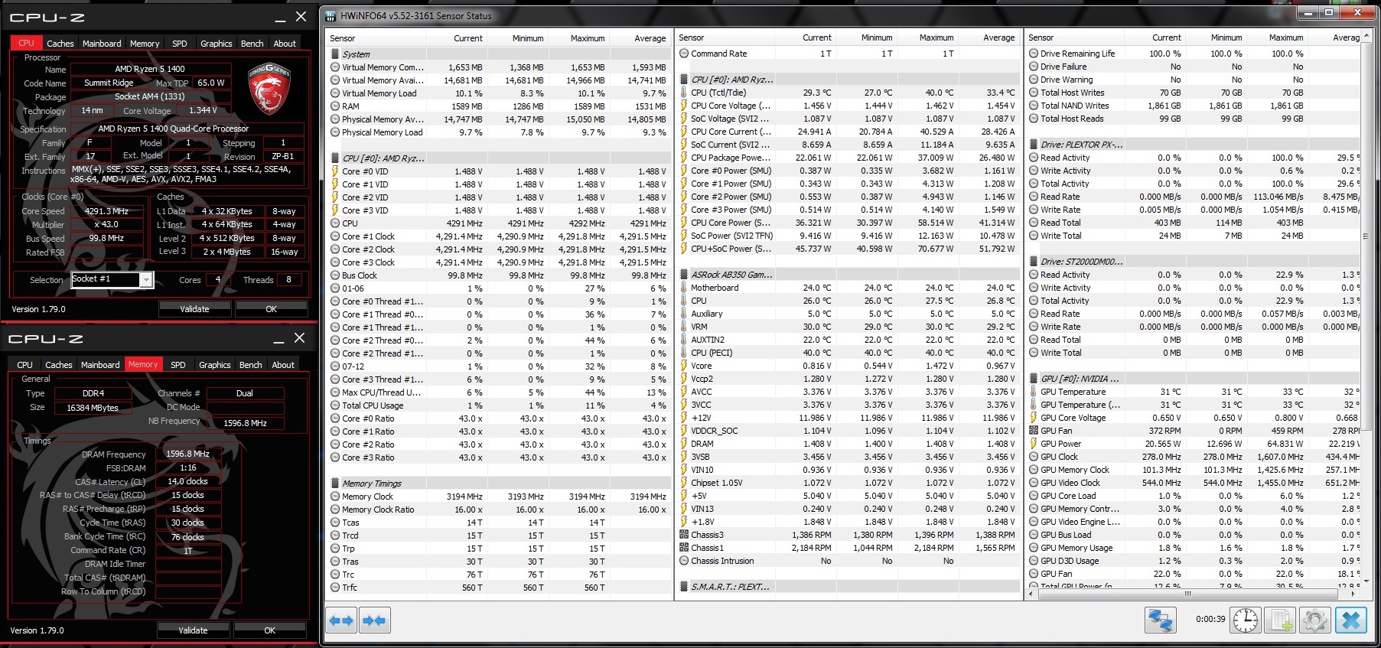Click the Motherboard temperature thermometer icon
1381x648 pixels.
tap(684, 288)
